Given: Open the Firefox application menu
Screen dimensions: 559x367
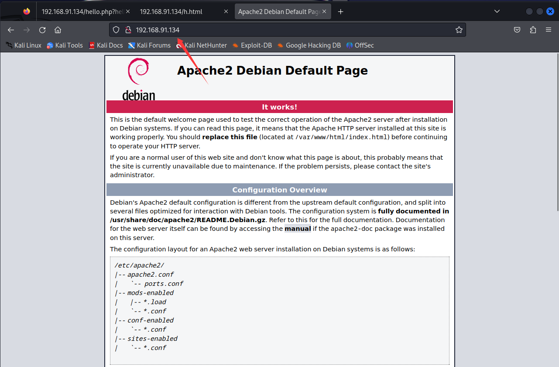Looking at the screenshot, I should pos(549,30).
